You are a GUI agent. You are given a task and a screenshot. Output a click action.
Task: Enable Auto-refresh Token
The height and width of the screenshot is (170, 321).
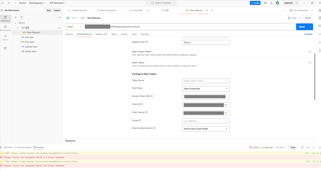309,51
